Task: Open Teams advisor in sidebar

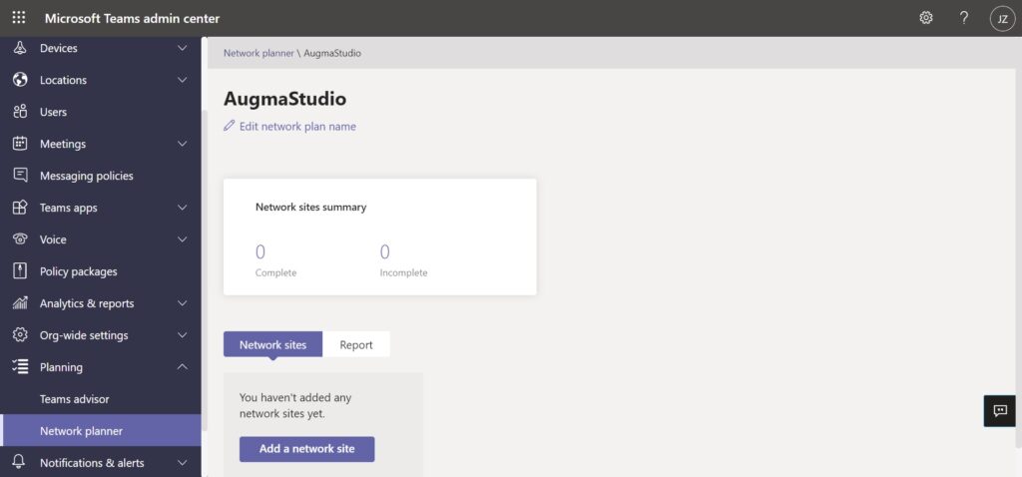Action: tap(75, 399)
